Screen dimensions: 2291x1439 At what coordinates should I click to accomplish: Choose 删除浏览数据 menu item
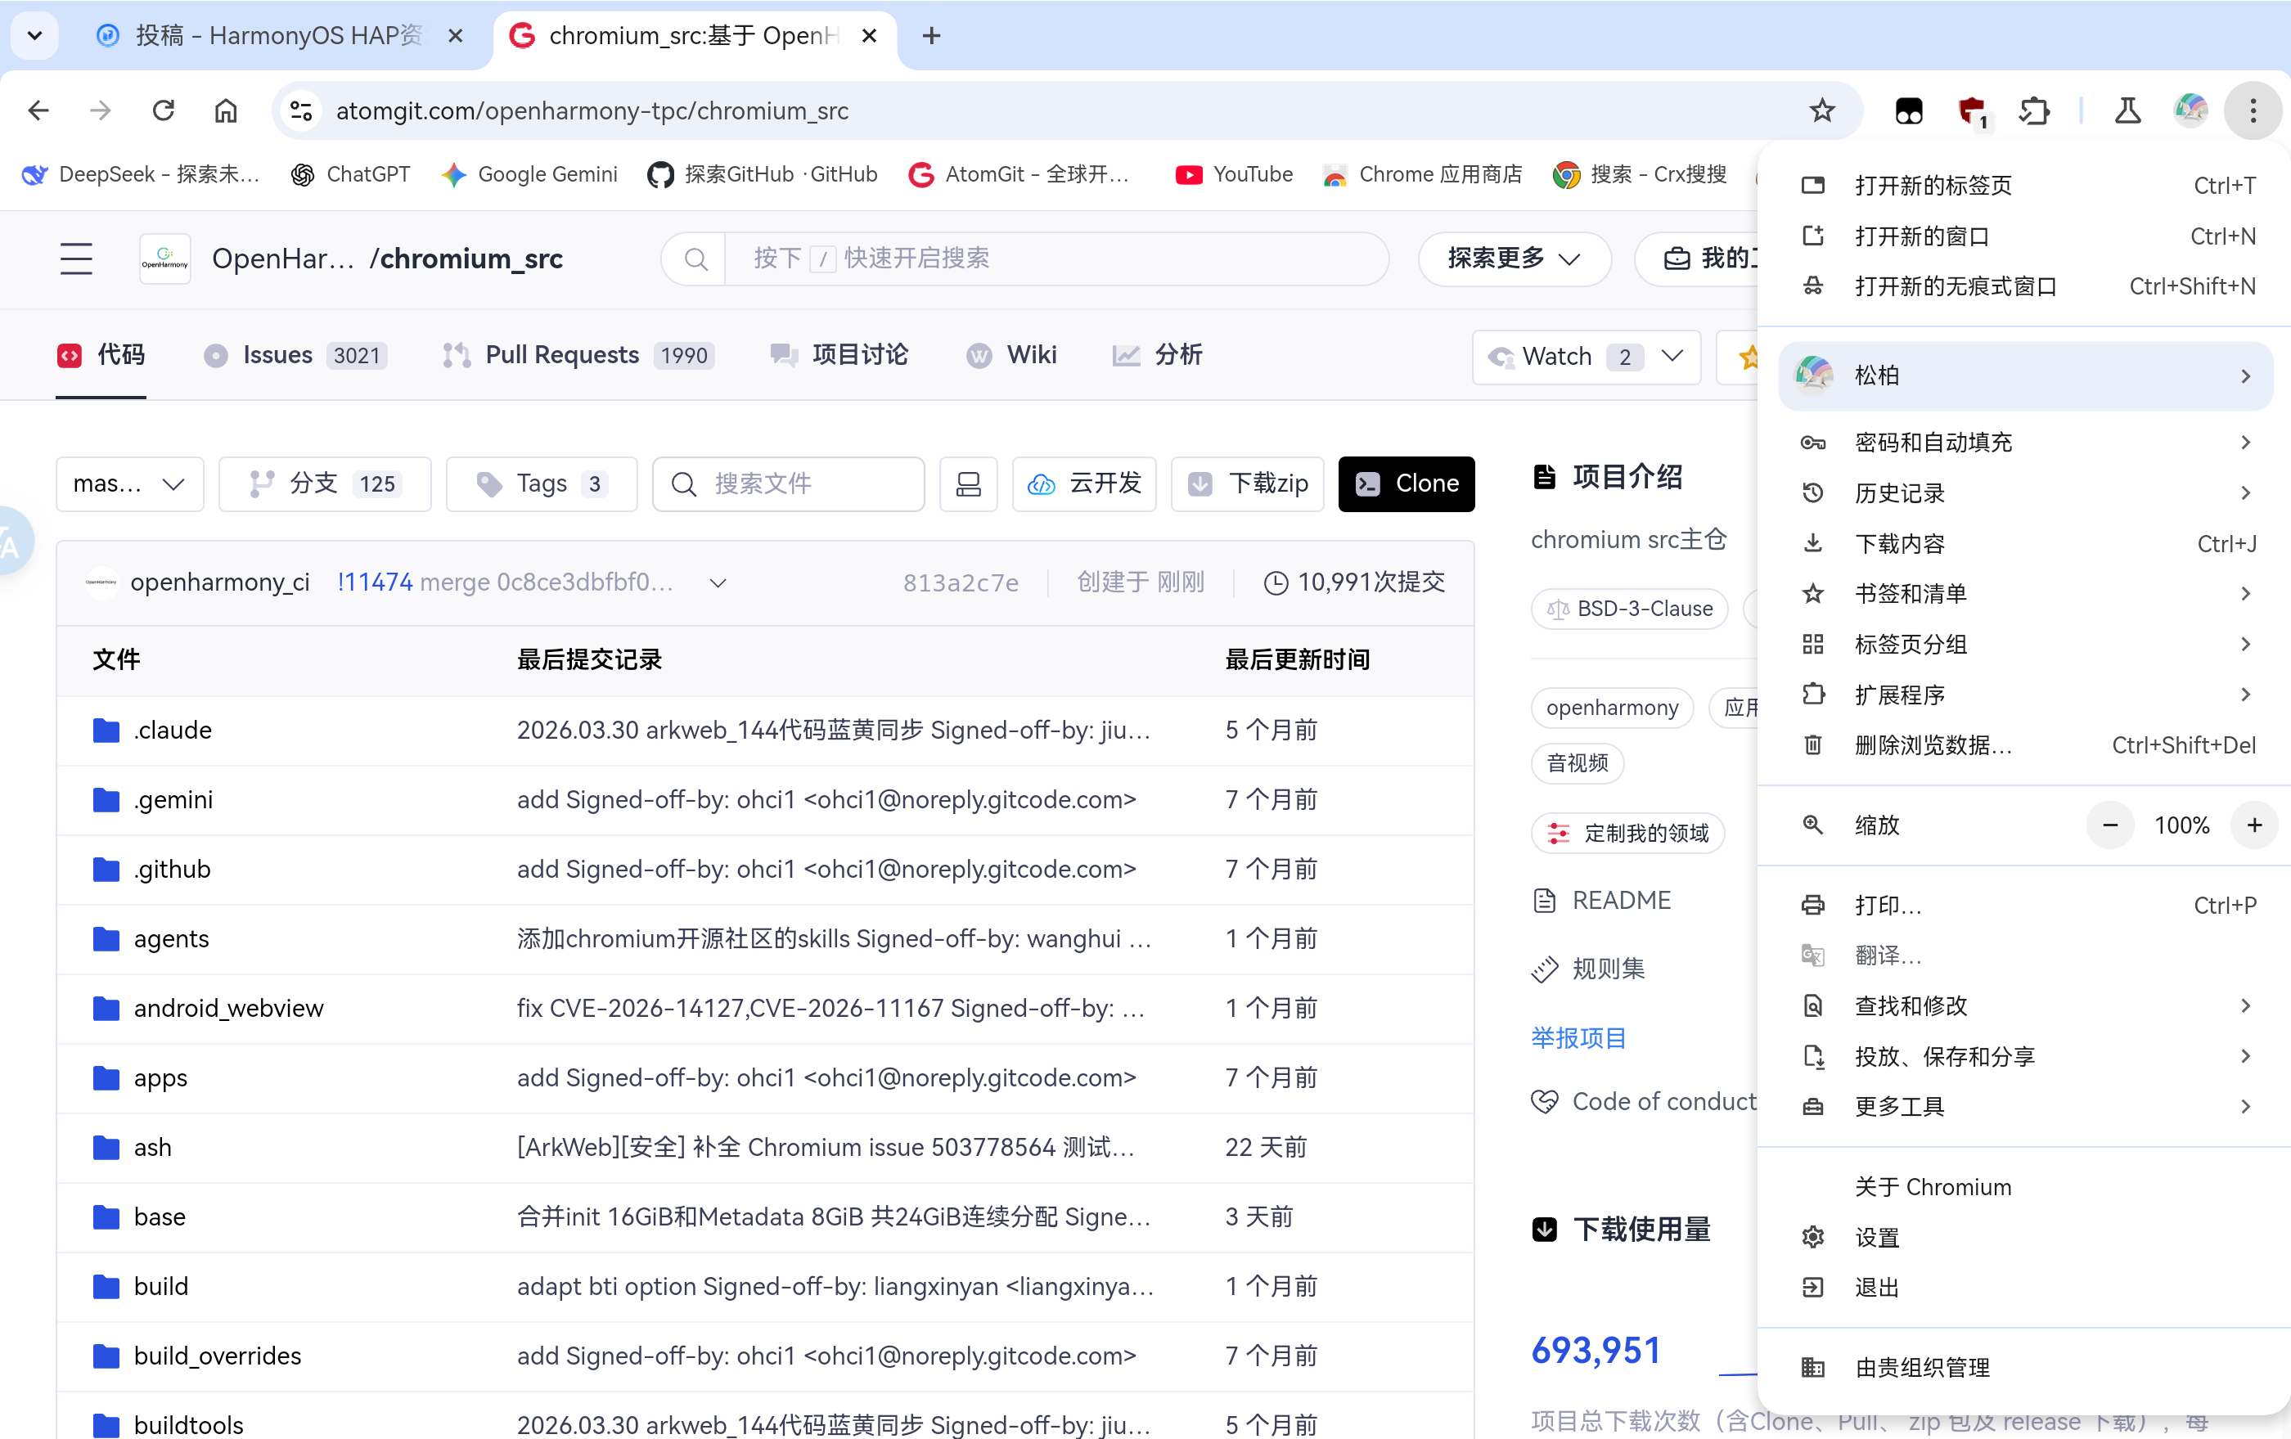2024,744
